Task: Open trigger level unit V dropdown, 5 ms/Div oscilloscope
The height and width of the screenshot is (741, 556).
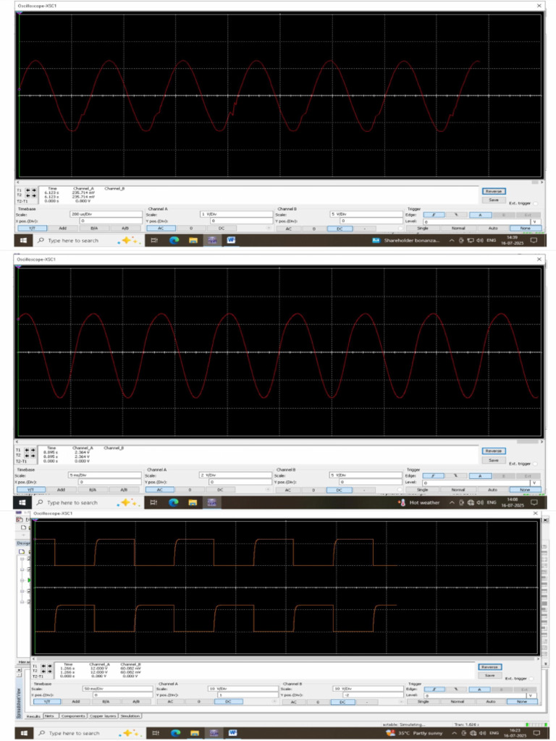Action: click(x=535, y=483)
